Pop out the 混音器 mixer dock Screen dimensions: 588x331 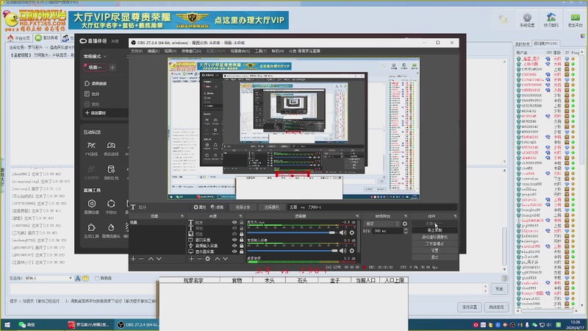[357, 216]
